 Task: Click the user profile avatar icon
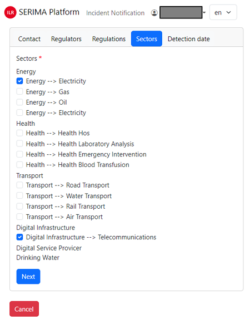coord(154,13)
